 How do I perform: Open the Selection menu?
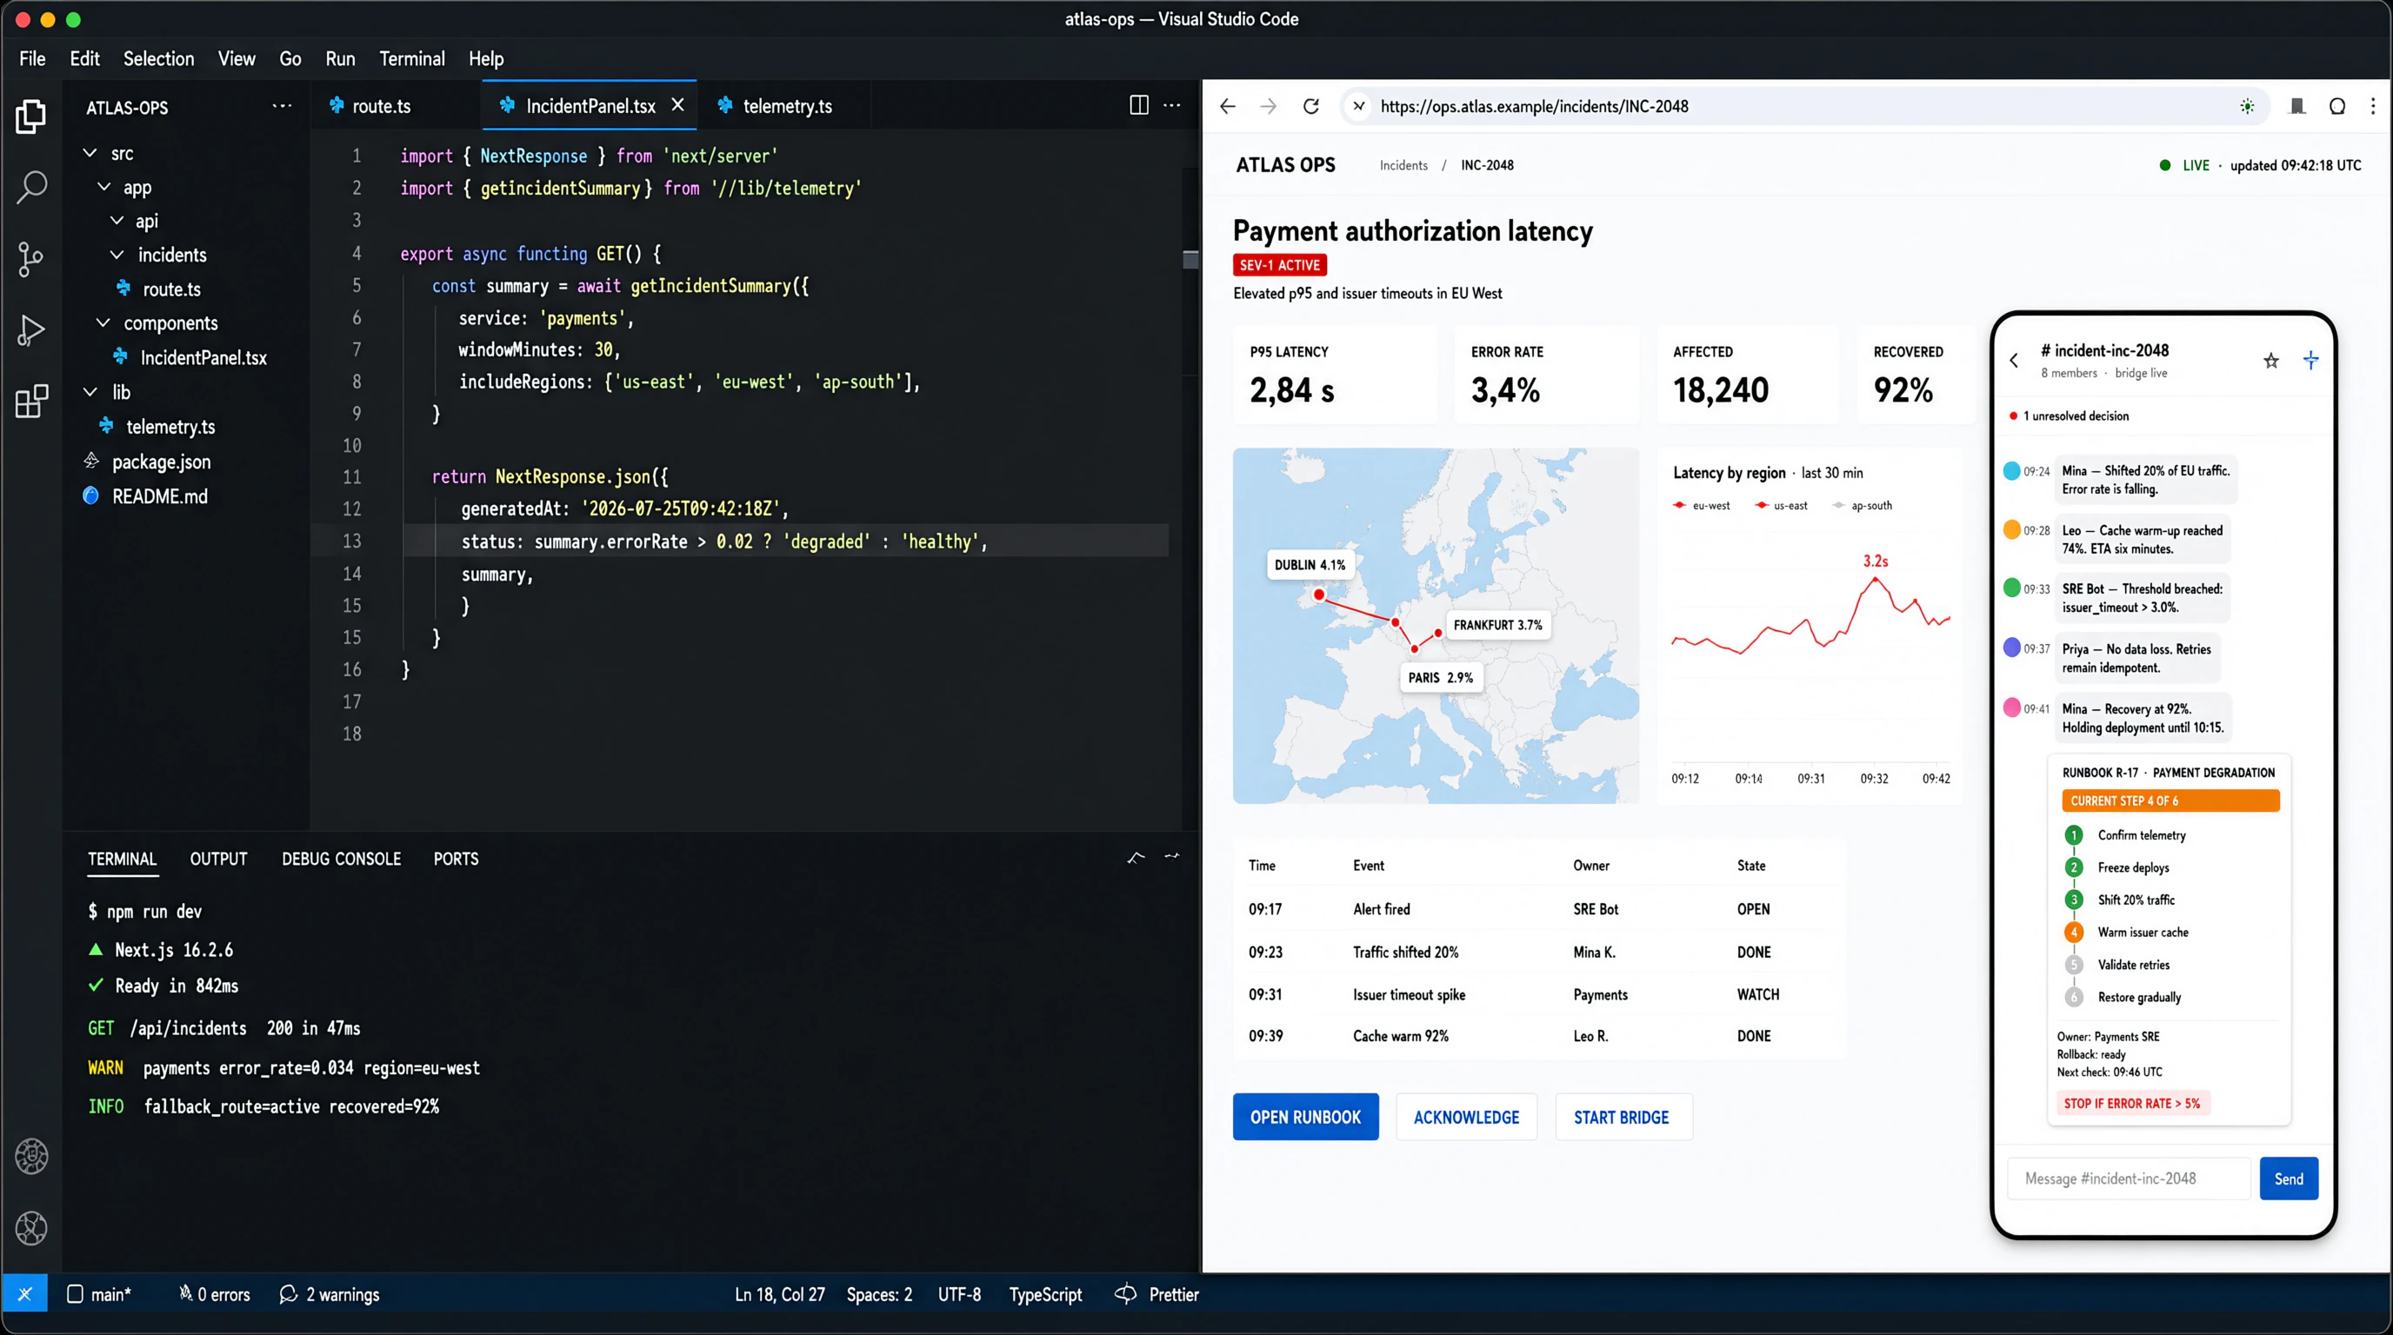coord(159,58)
